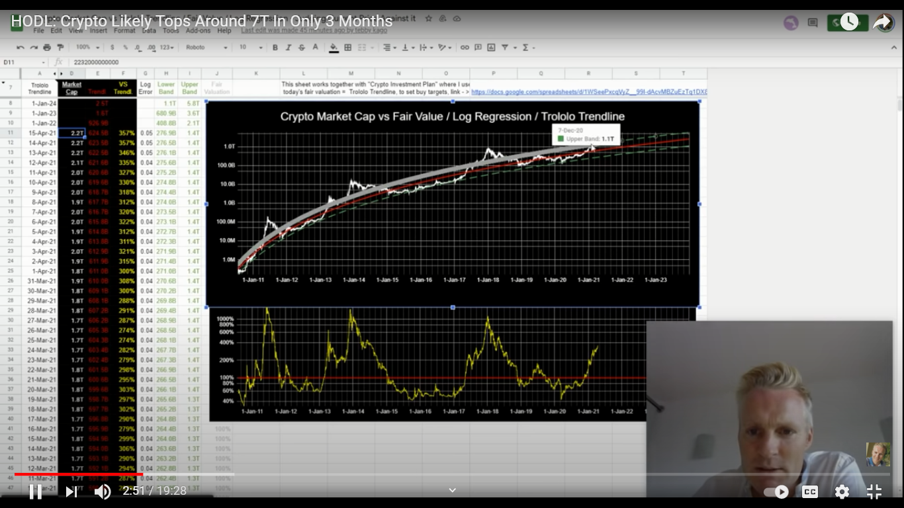Star the spreadsheet document

pos(430,19)
